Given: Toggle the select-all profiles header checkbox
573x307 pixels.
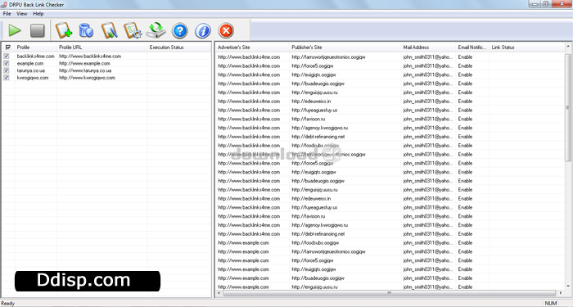Looking at the screenshot, I should (8, 47).
